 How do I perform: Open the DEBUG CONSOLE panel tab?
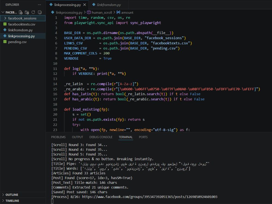tap(101, 137)
